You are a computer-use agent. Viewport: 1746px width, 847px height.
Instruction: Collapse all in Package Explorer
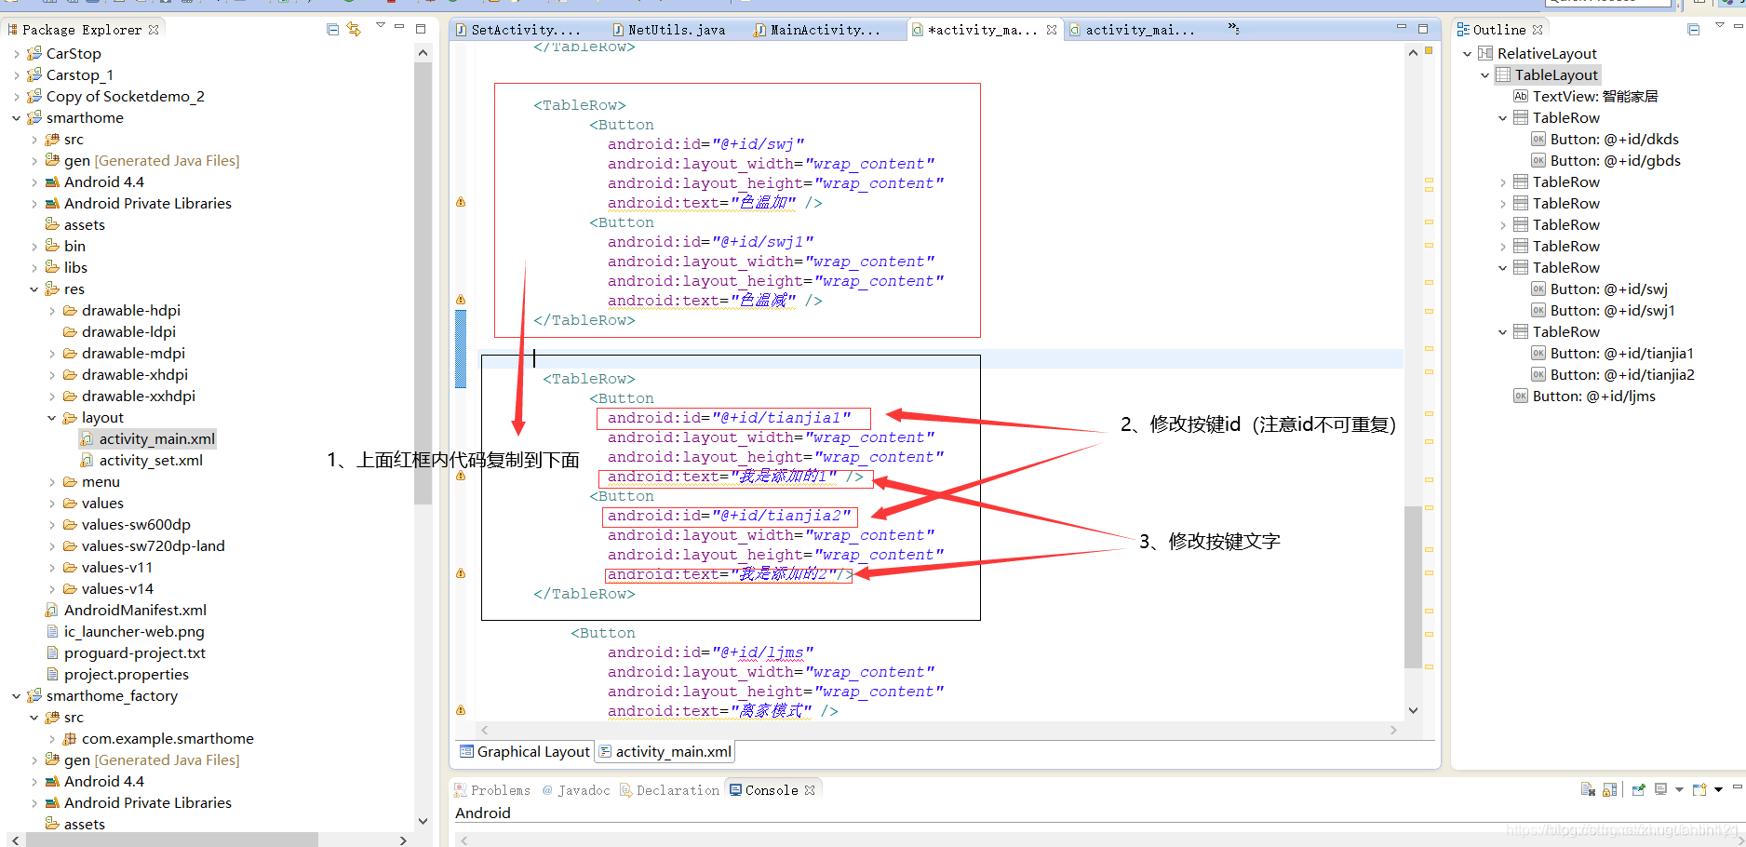click(x=333, y=30)
